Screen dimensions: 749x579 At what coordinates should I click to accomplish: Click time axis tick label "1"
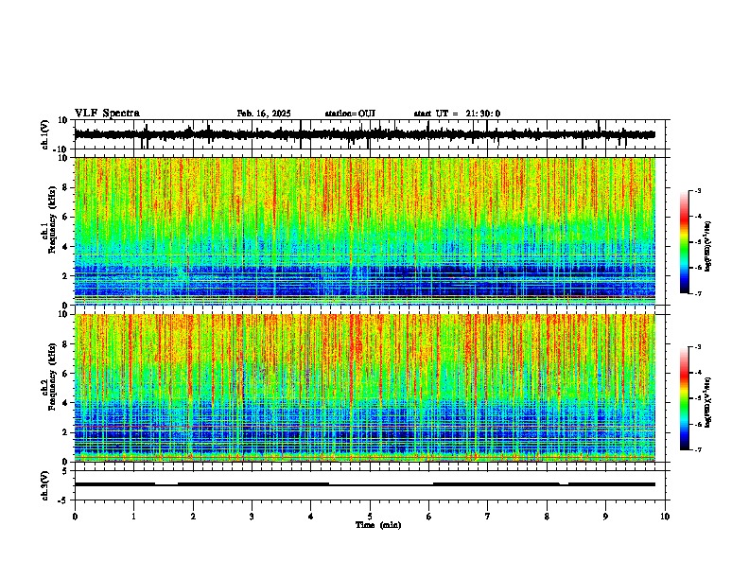click(x=133, y=517)
